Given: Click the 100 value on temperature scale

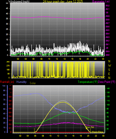Looking at the screenshot, I should (x=108, y=105).
